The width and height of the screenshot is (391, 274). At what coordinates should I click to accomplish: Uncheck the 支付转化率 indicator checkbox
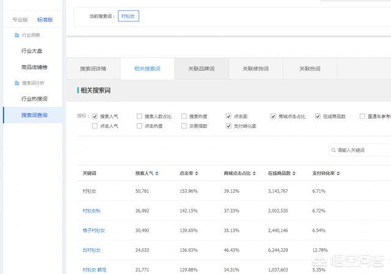tap(228, 126)
